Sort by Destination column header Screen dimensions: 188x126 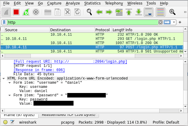[72, 30]
